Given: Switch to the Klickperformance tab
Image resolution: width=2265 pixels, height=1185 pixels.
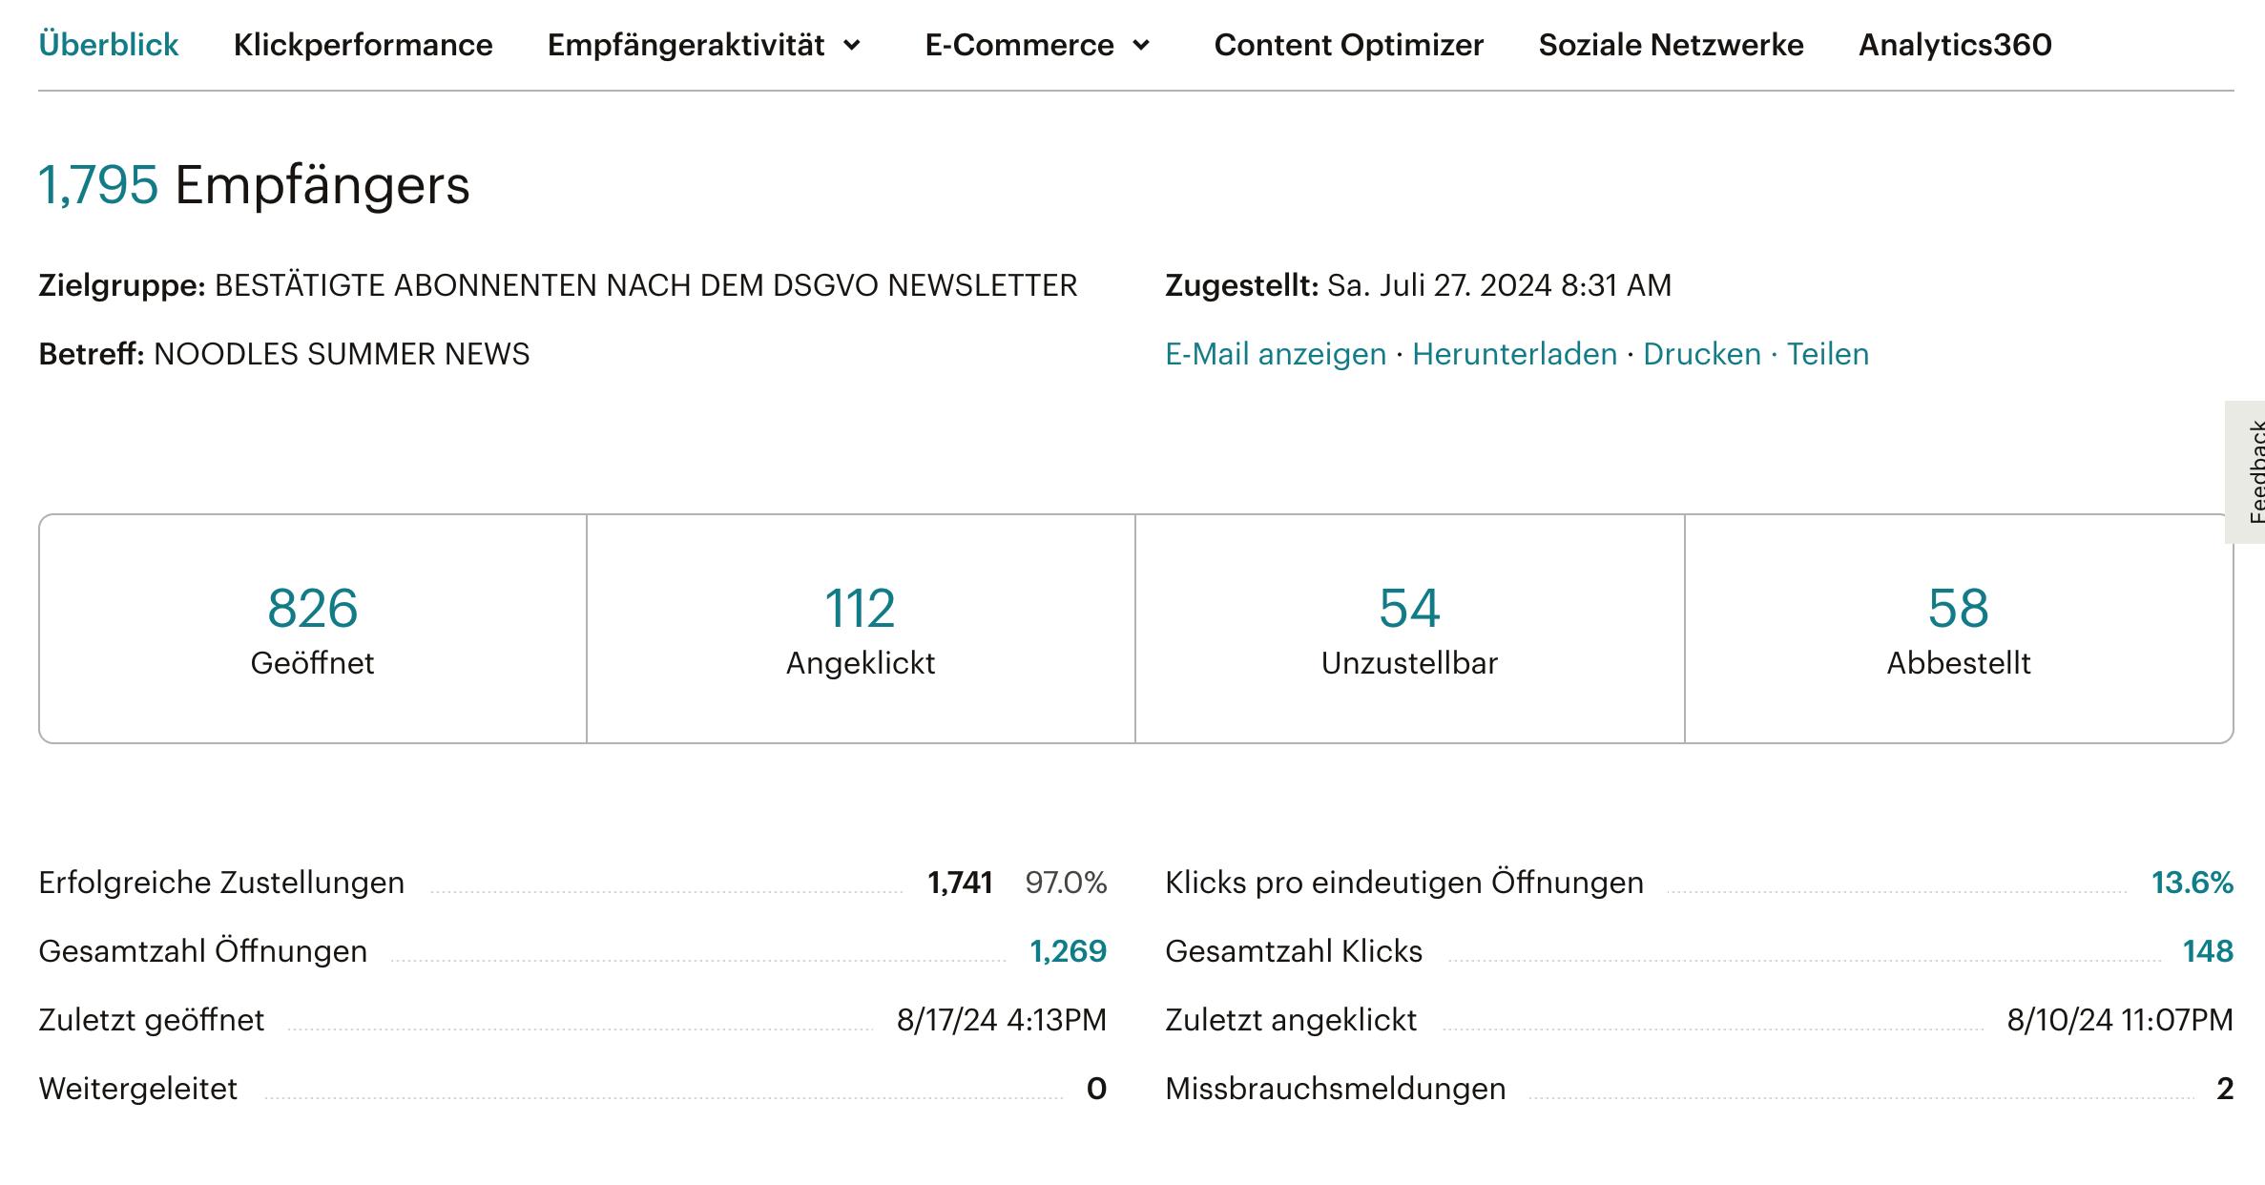Looking at the screenshot, I should pos(363,45).
